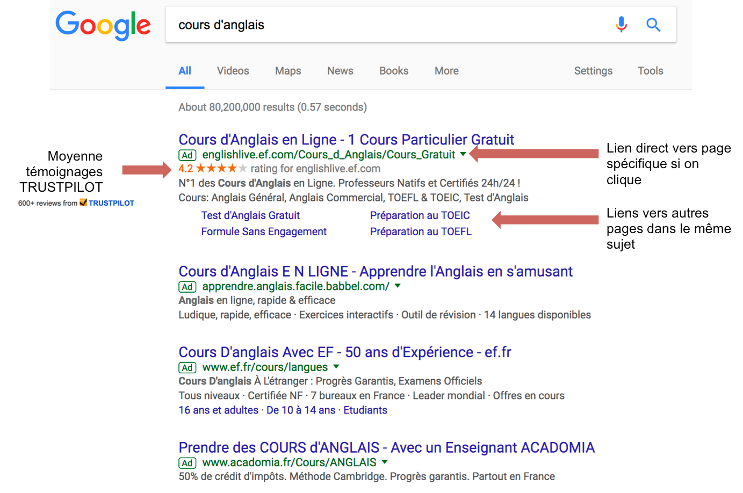Expand dropdown arrow after acadomia.fr URL
The width and height of the screenshot is (743, 493).
click(x=385, y=462)
